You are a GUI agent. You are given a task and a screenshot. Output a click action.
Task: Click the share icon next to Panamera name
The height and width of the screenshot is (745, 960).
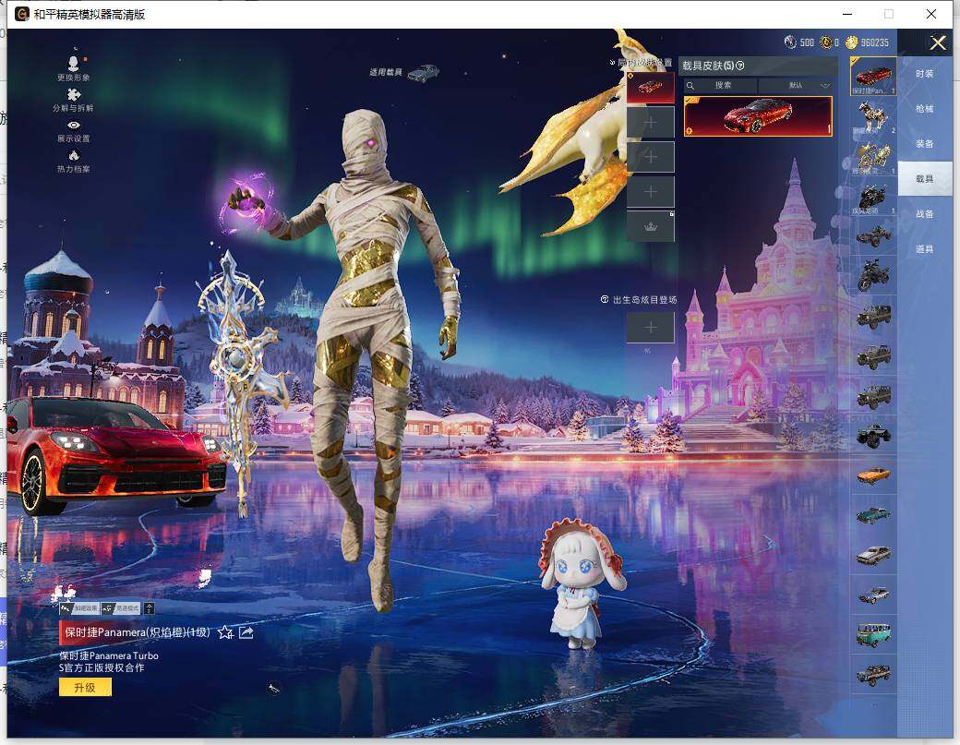(245, 633)
